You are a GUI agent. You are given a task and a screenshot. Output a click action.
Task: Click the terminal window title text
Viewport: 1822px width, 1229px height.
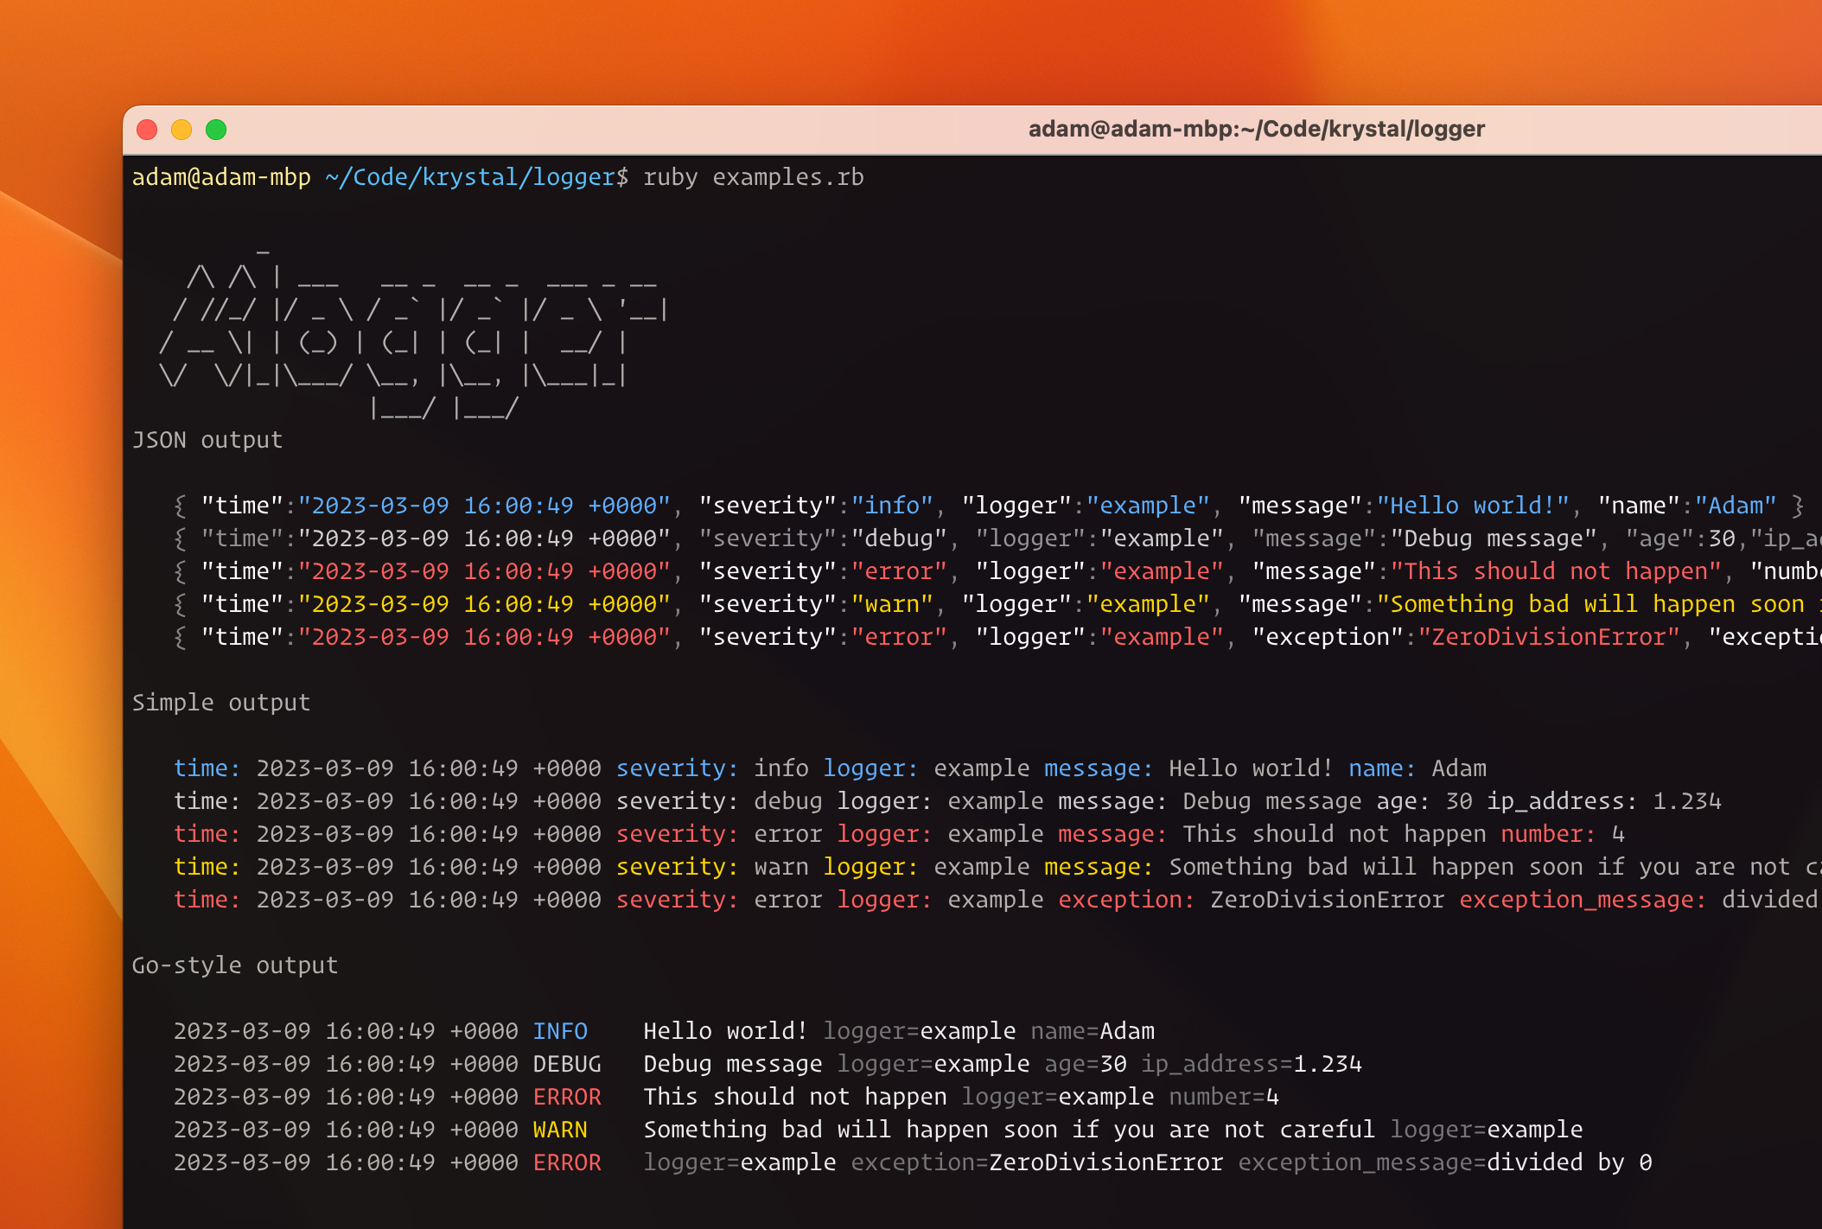click(1256, 130)
